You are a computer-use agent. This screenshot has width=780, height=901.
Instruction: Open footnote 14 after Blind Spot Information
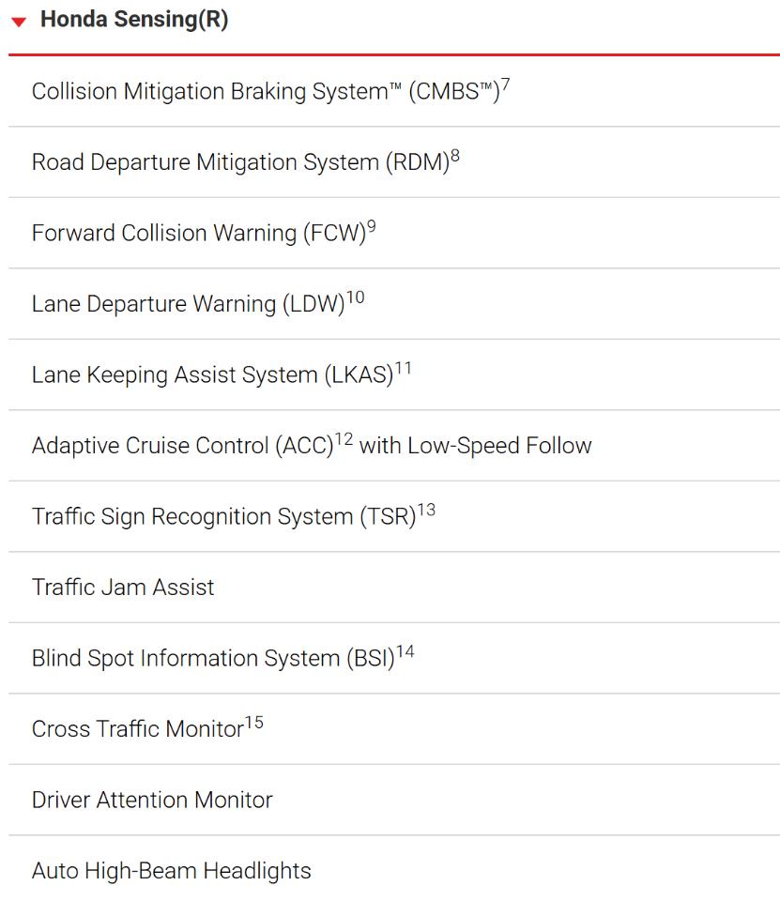point(405,651)
